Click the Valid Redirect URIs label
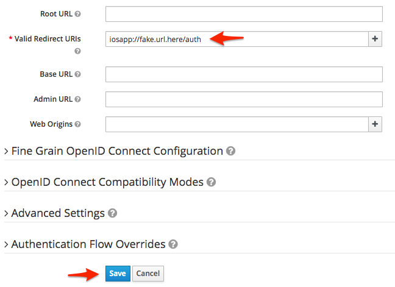 (48, 39)
